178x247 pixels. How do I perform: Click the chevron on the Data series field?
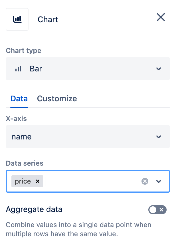click(159, 181)
